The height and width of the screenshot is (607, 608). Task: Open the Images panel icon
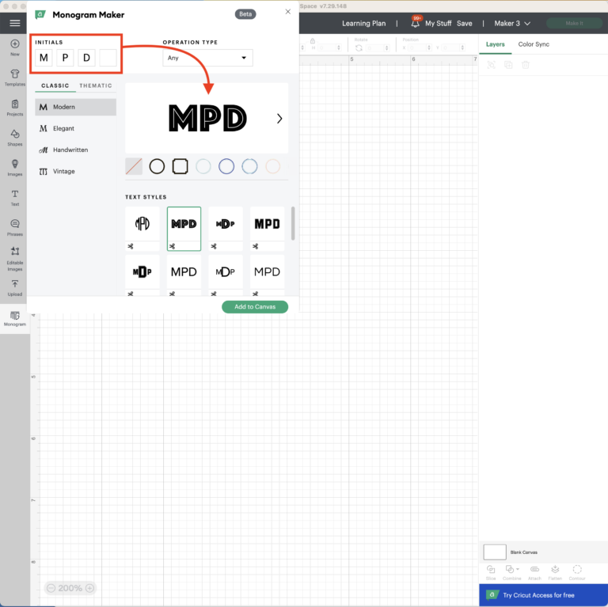pyautogui.click(x=15, y=166)
